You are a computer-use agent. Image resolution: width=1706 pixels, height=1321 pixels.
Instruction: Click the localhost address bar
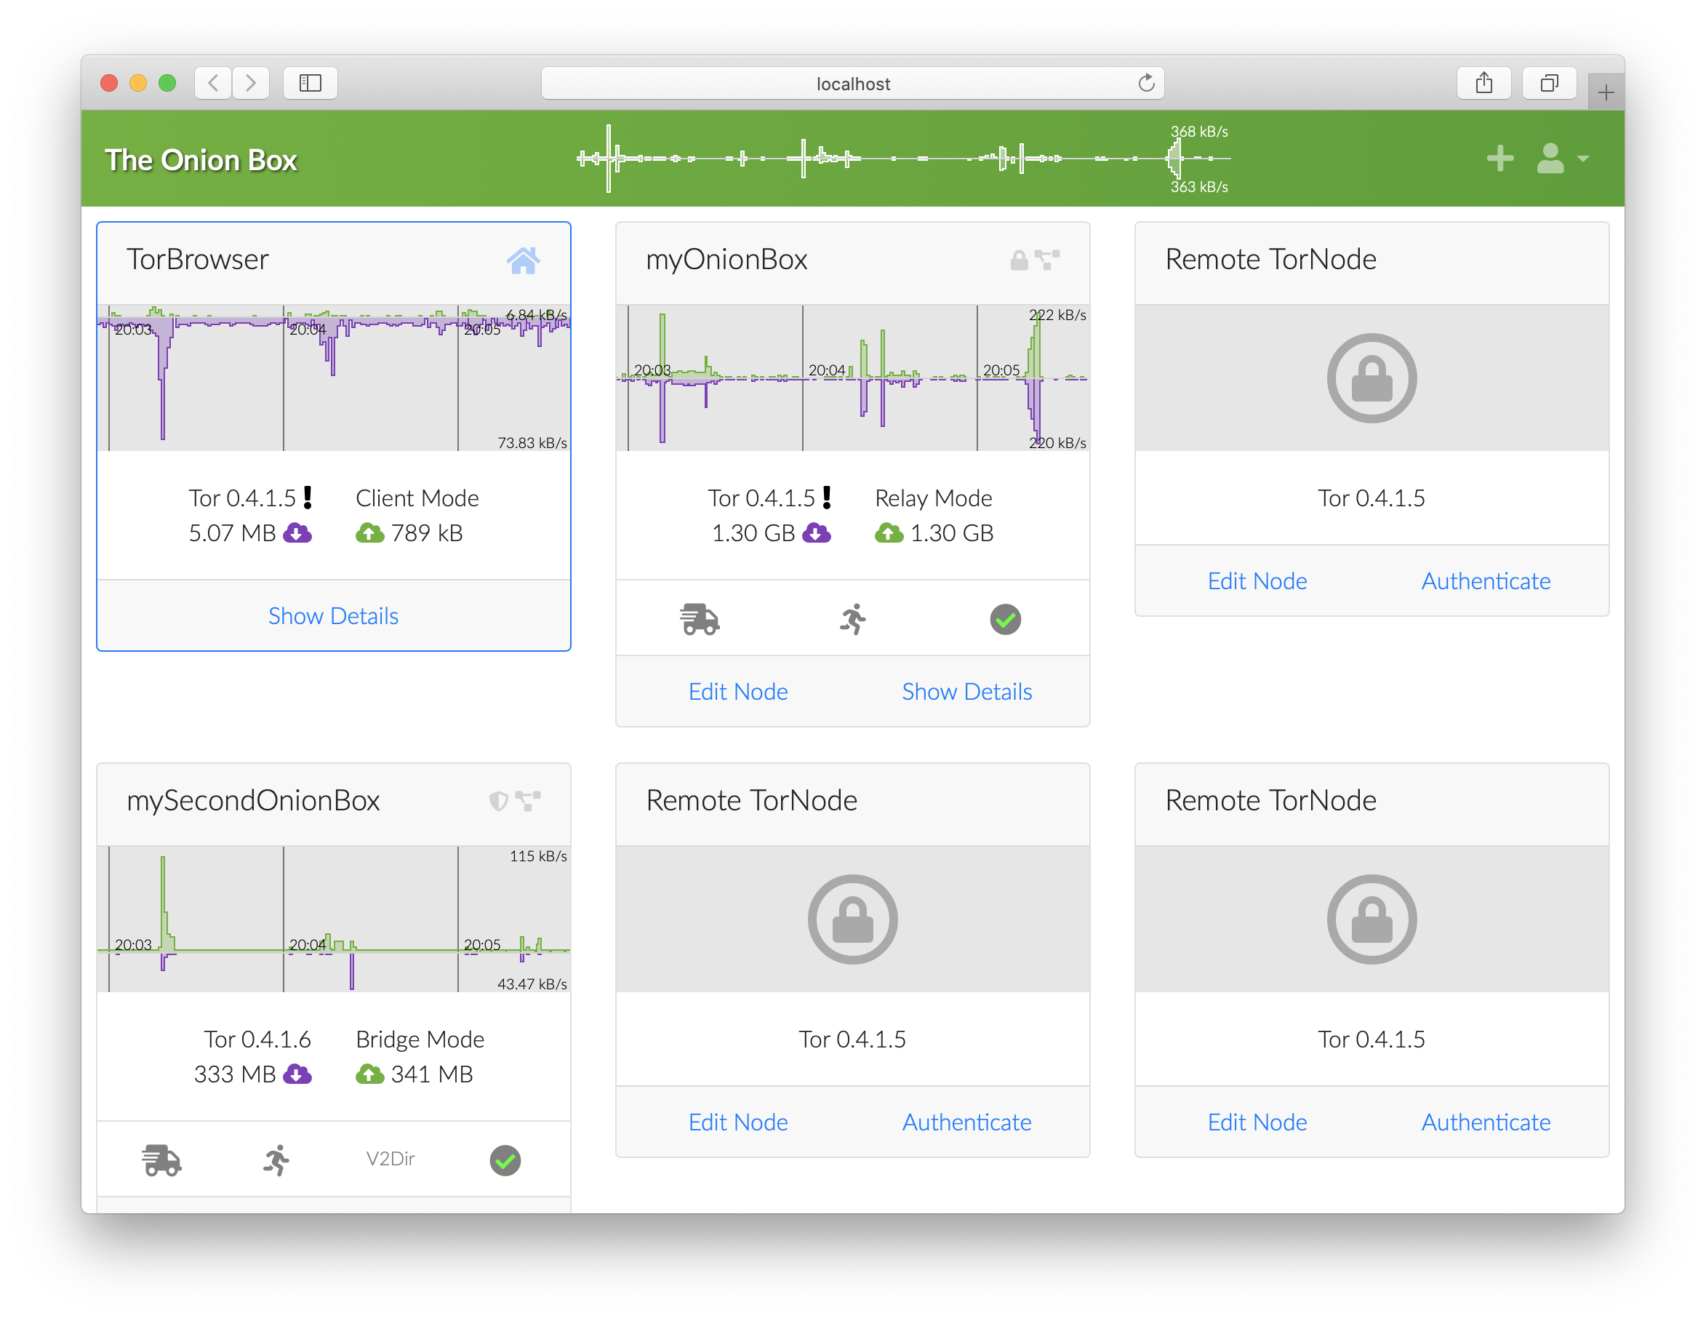coord(852,84)
